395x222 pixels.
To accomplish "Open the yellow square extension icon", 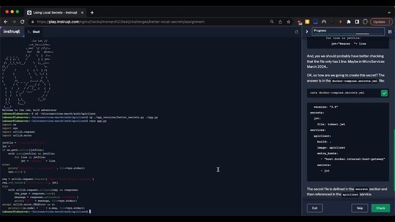I will click(x=307, y=22).
